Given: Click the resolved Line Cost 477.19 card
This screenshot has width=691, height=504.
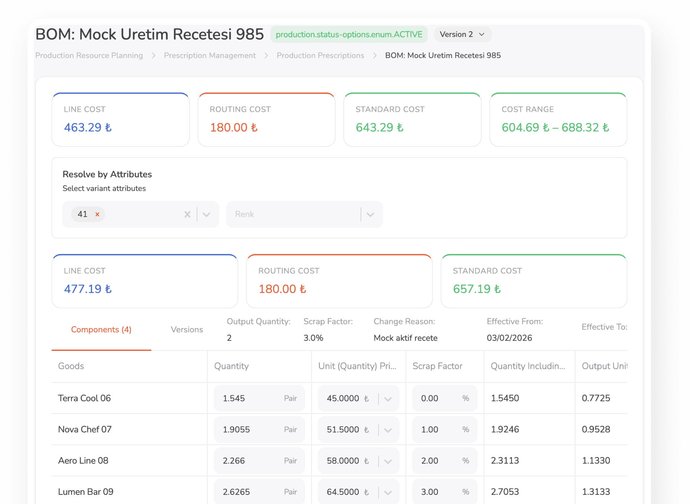Looking at the screenshot, I should [145, 281].
